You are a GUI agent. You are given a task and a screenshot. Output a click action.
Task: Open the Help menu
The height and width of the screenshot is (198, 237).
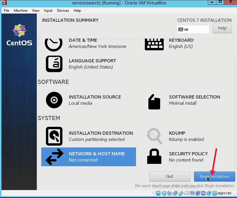[x=77, y=11]
